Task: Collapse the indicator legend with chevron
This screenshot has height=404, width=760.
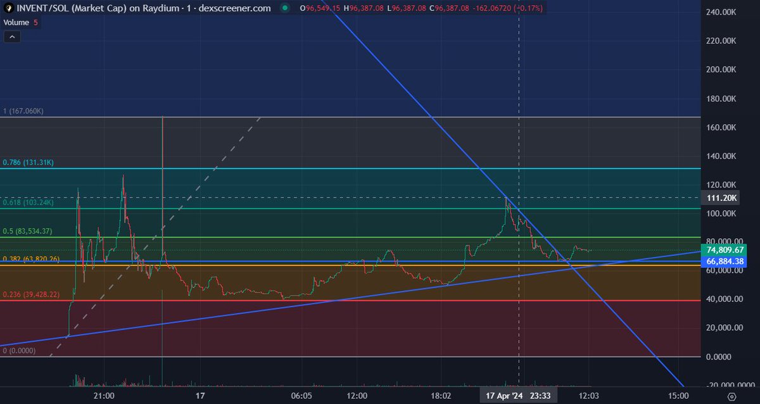Action: 12,37
